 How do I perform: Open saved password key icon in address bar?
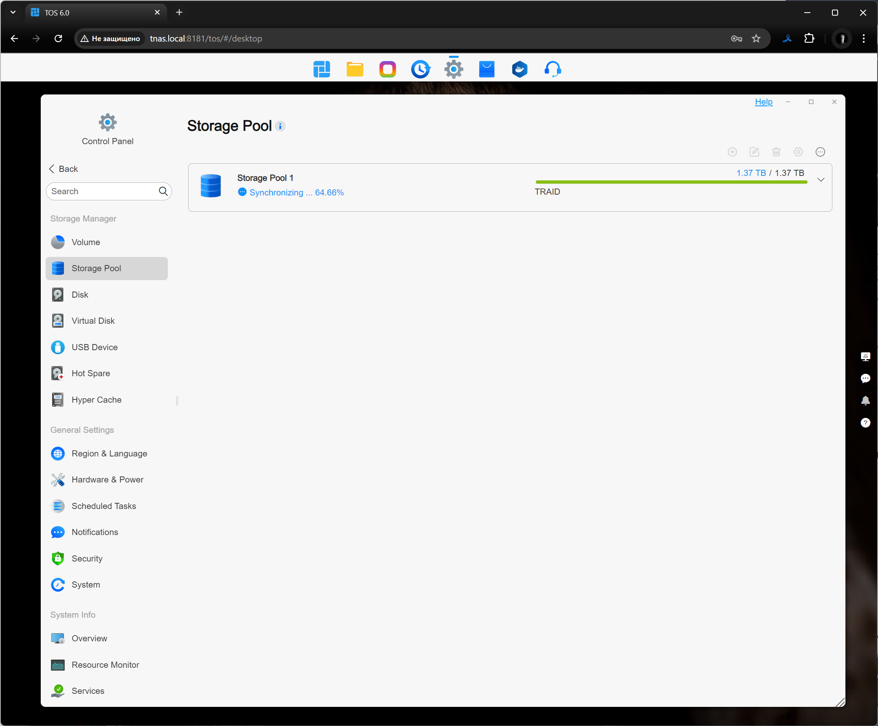pyautogui.click(x=736, y=38)
